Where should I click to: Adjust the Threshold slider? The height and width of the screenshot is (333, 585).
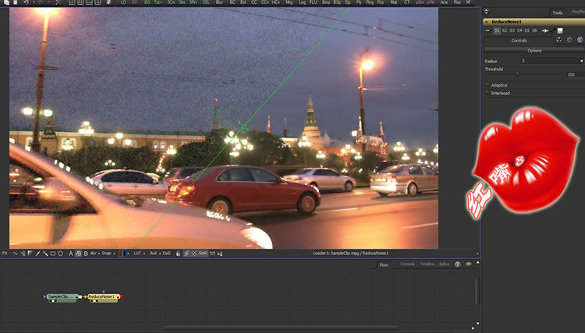coord(517,75)
